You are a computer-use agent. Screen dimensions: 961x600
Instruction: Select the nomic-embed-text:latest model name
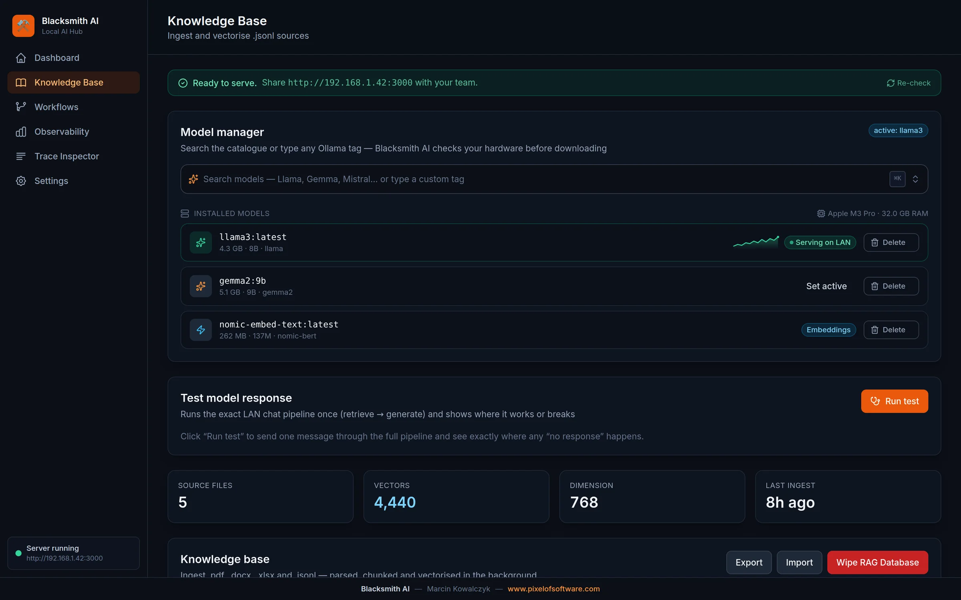pyautogui.click(x=279, y=324)
